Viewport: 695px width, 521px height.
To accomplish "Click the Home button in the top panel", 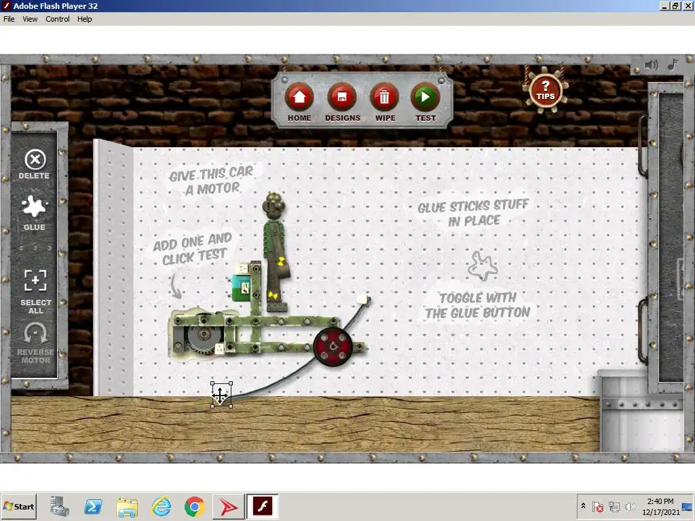I will tap(299, 98).
